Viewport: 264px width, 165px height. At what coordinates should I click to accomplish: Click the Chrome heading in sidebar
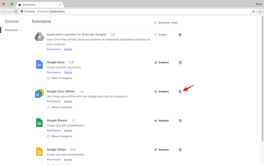[12, 21]
